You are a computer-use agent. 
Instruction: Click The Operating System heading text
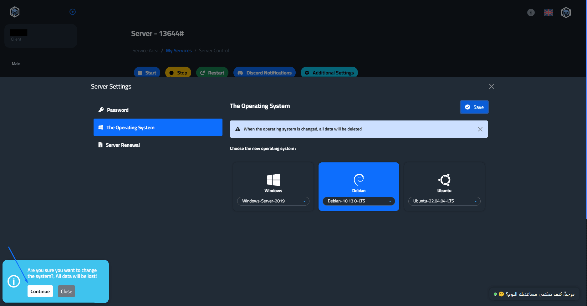(260, 106)
